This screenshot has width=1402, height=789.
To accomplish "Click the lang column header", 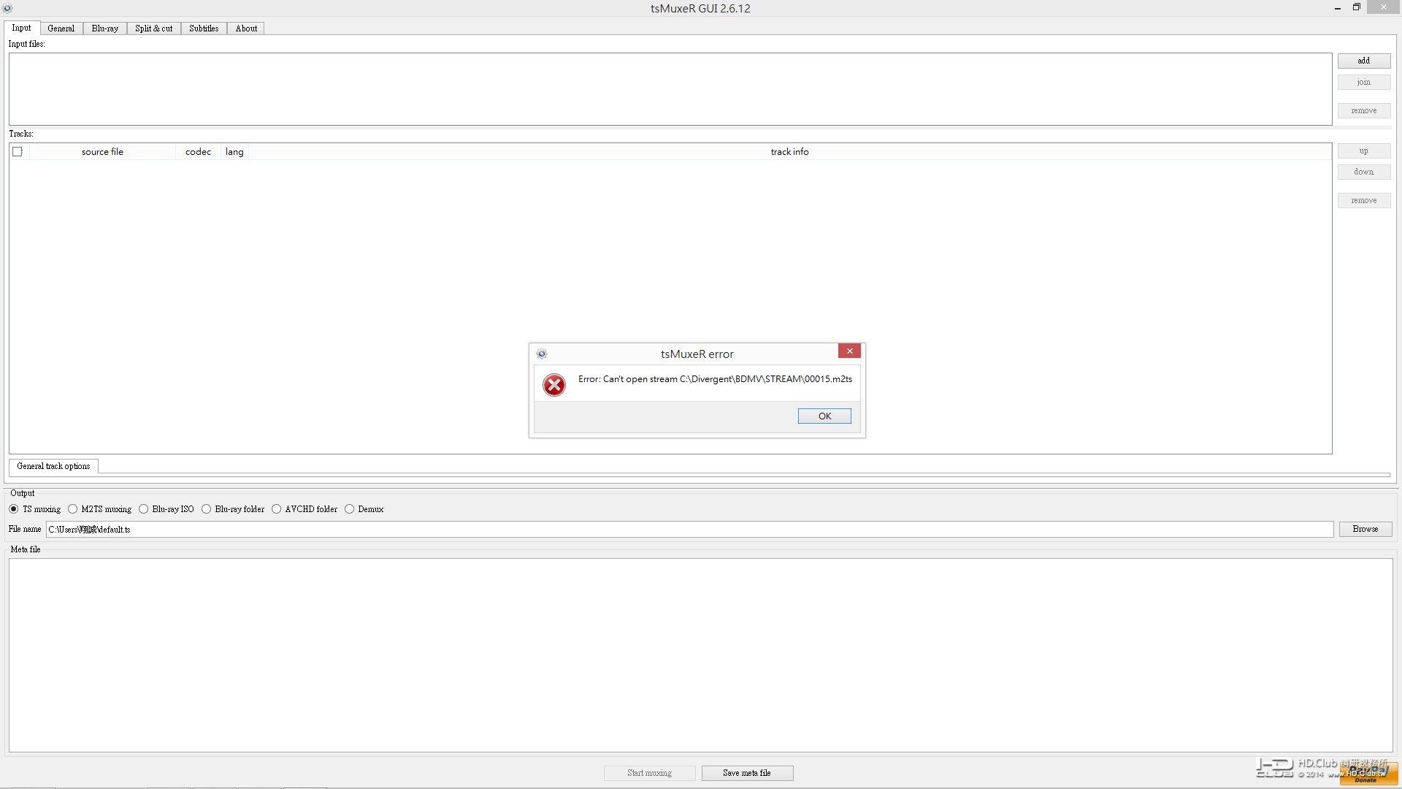I will click(x=234, y=151).
